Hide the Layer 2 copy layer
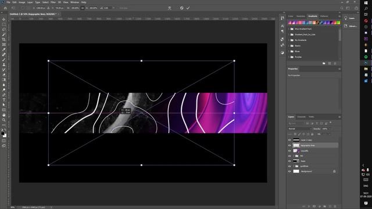 click(x=289, y=140)
